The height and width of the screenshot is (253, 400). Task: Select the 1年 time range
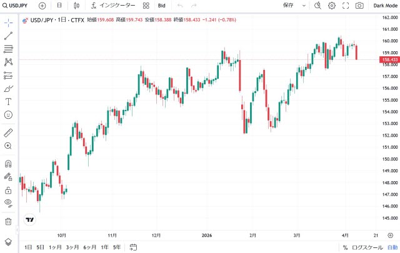[104, 247]
